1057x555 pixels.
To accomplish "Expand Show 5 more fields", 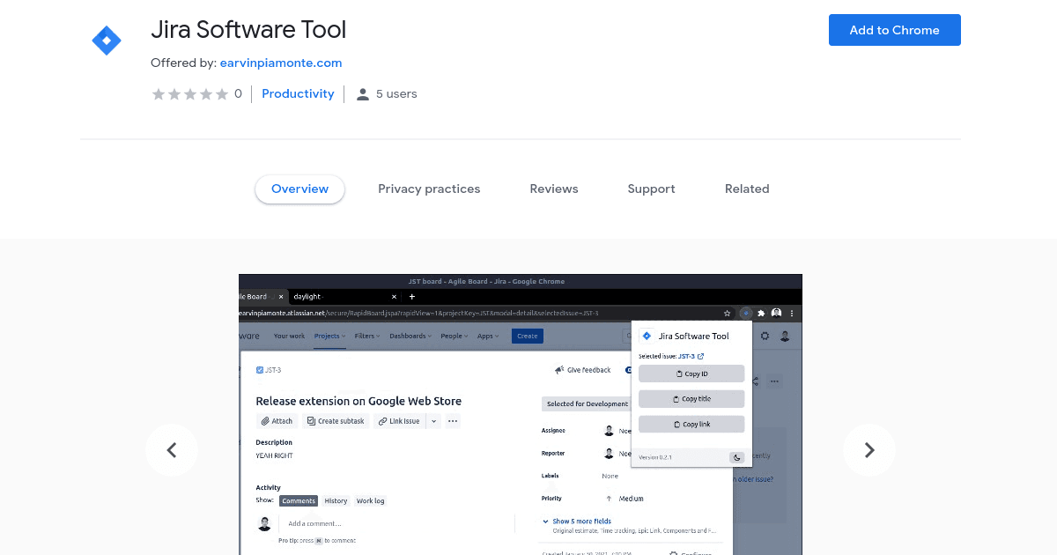I will tap(581, 521).
